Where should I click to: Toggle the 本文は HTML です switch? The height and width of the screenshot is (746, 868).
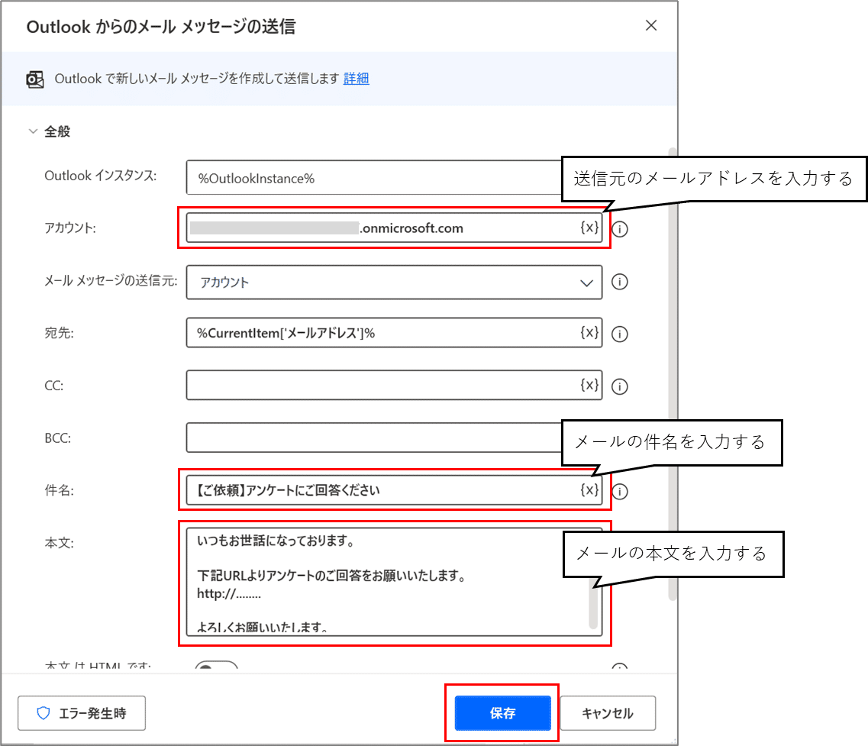pos(217,665)
